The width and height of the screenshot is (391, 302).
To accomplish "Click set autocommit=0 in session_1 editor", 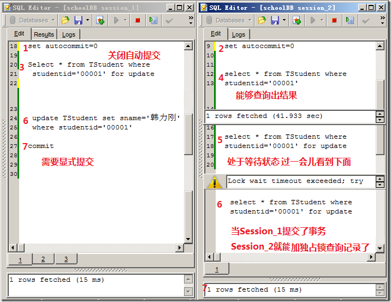I will point(63,46).
